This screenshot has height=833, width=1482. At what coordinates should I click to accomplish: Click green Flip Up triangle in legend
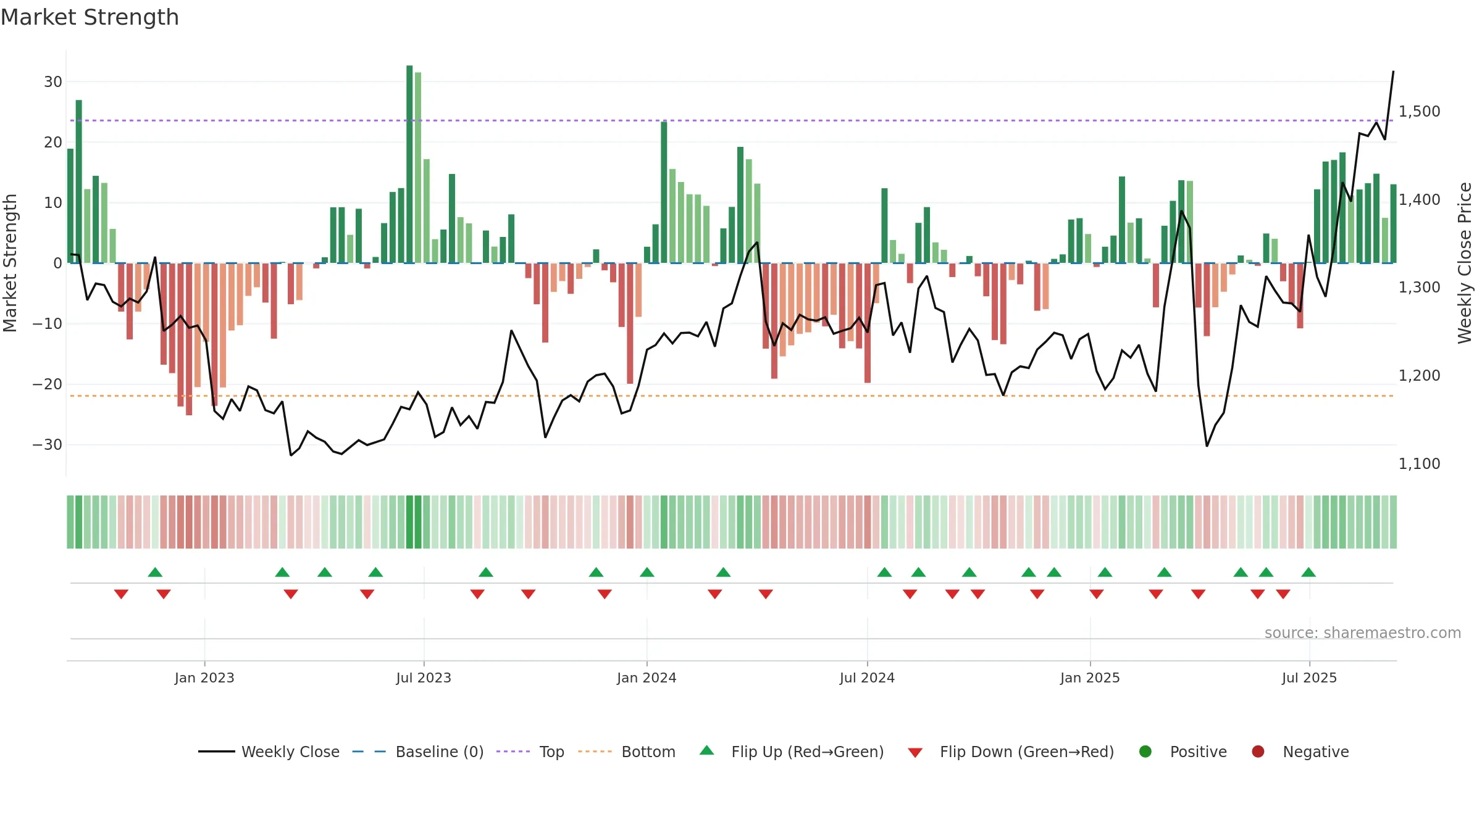[707, 750]
